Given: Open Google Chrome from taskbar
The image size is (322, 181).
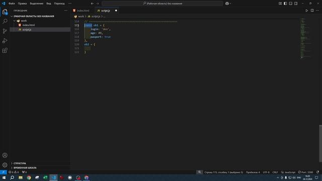Looking at the screenshot, I should coord(29,177).
